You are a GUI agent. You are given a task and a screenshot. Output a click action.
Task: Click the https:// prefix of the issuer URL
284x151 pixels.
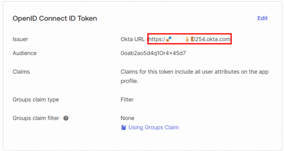pyautogui.click(x=157, y=39)
